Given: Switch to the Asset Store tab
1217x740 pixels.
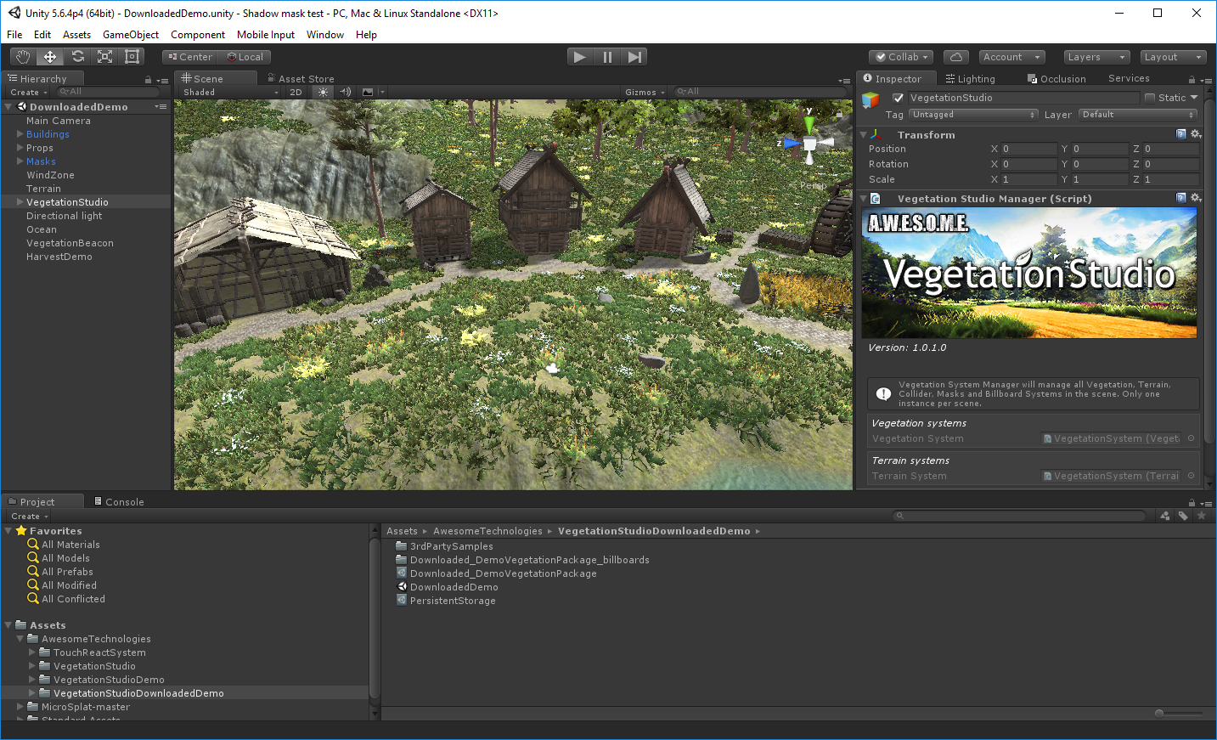Looking at the screenshot, I should tap(301, 79).
